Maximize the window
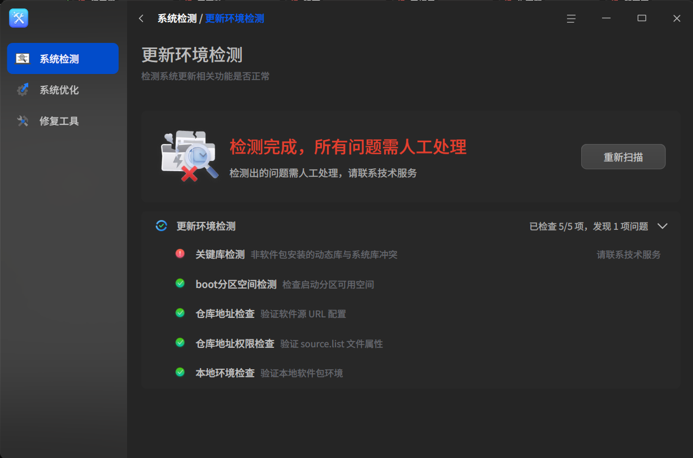Image resolution: width=693 pixels, height=458 pixels. pos(642,19)
